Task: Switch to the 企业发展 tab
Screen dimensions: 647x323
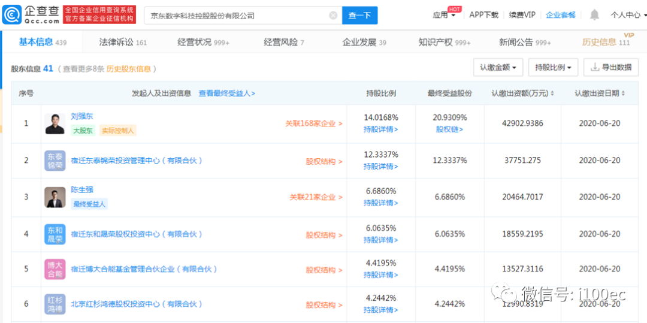Action: pos(364,42)
